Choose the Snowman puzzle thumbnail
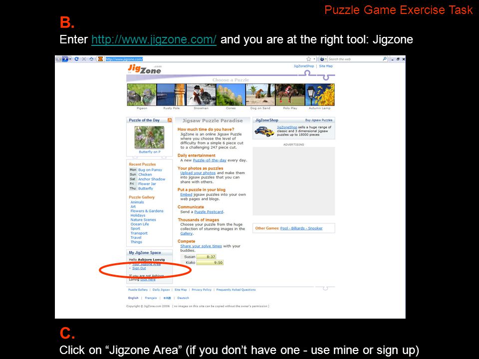479x359 pixels. pyautogui.click(x=201, y=95)
